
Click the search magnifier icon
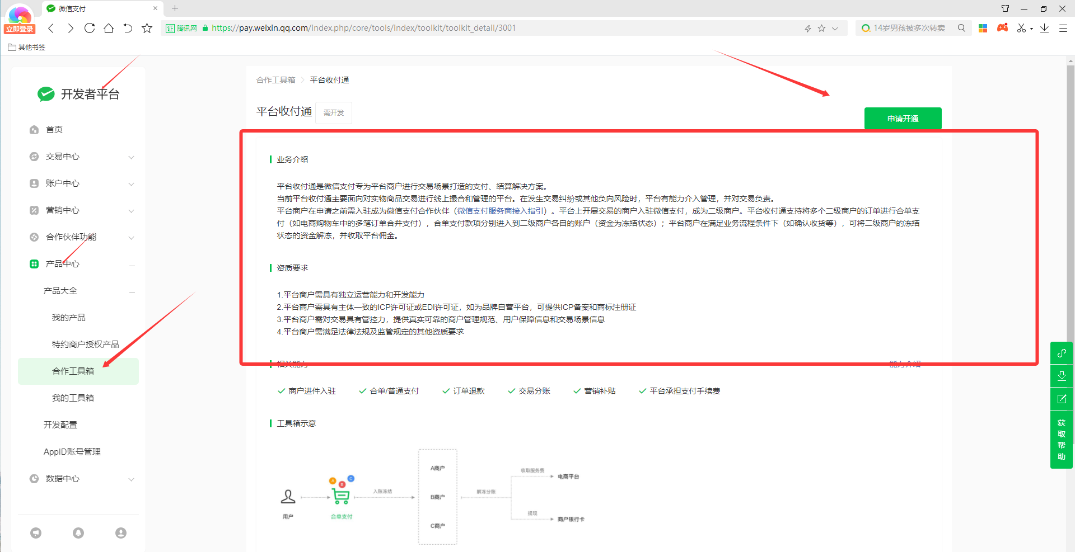pyautogui.click(x=961, y=28)
